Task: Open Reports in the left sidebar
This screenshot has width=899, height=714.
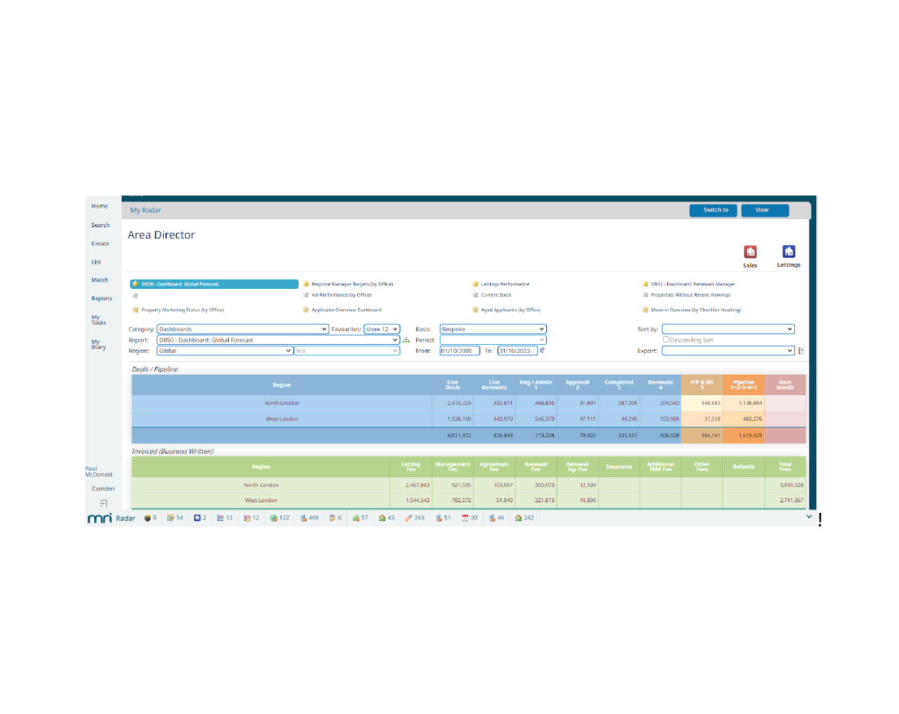Action: 101,298
